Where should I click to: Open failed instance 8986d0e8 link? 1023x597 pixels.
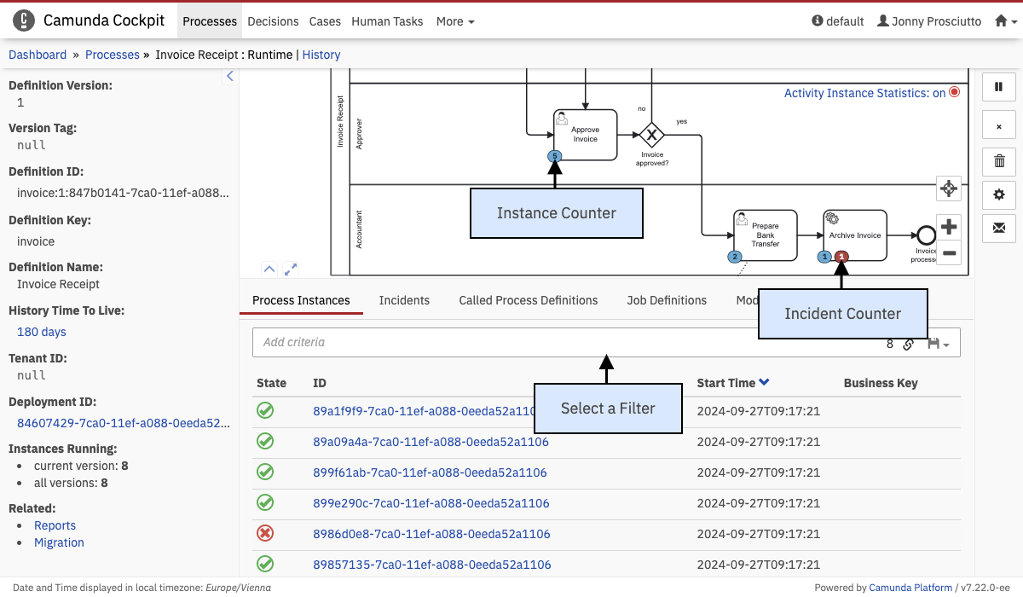[x=431, y=534]
